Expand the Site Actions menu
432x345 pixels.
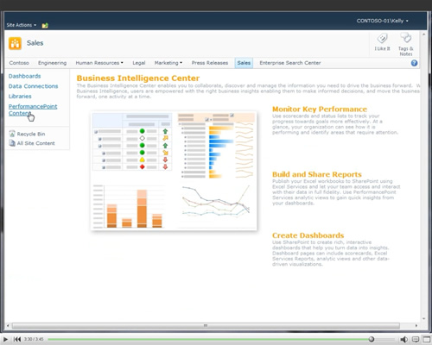(22, 25)
